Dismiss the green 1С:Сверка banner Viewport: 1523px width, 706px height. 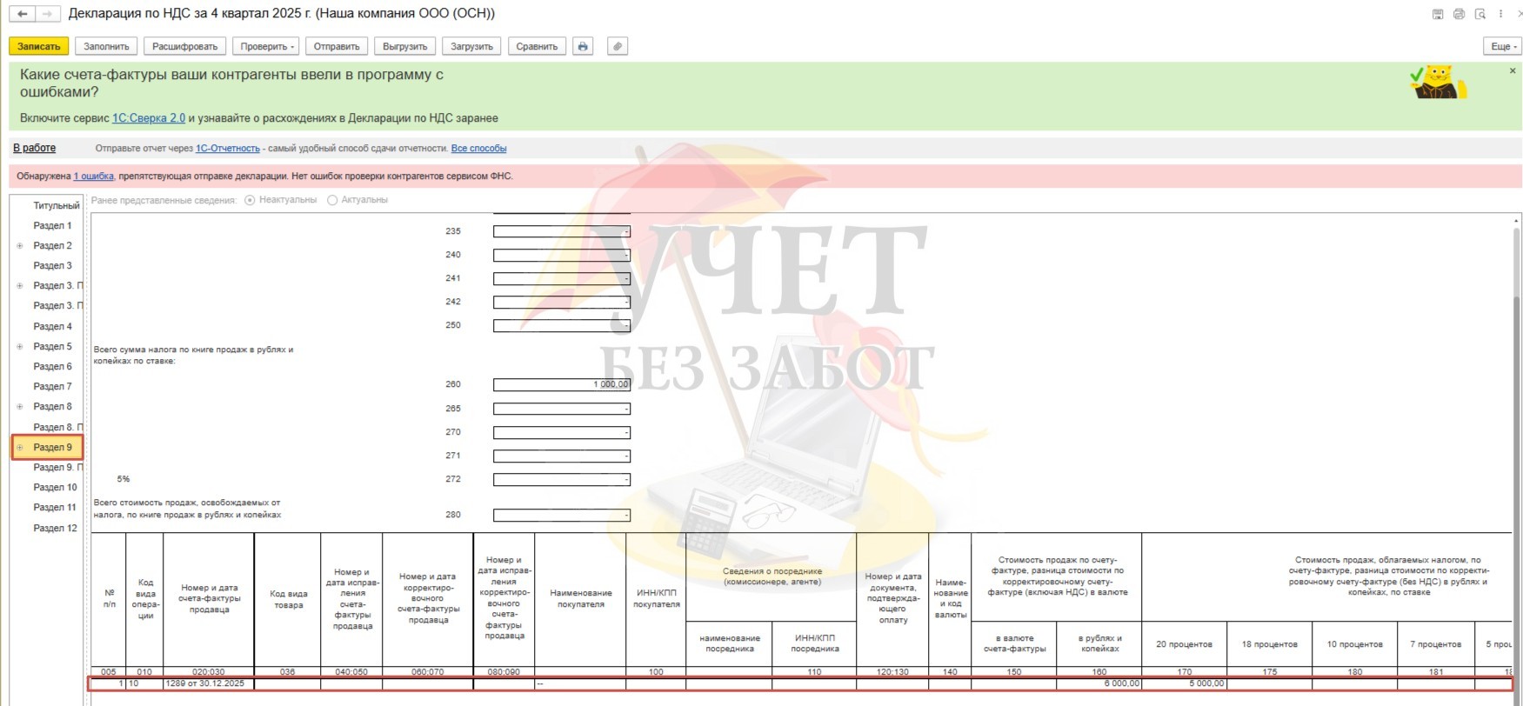pos(1513,70)
